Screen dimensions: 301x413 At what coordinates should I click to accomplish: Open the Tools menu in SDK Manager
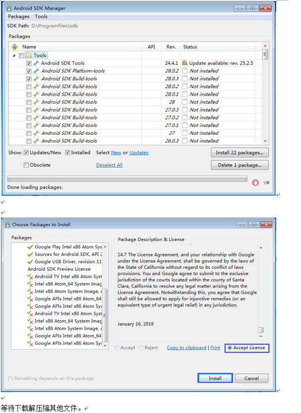(41, 16)
